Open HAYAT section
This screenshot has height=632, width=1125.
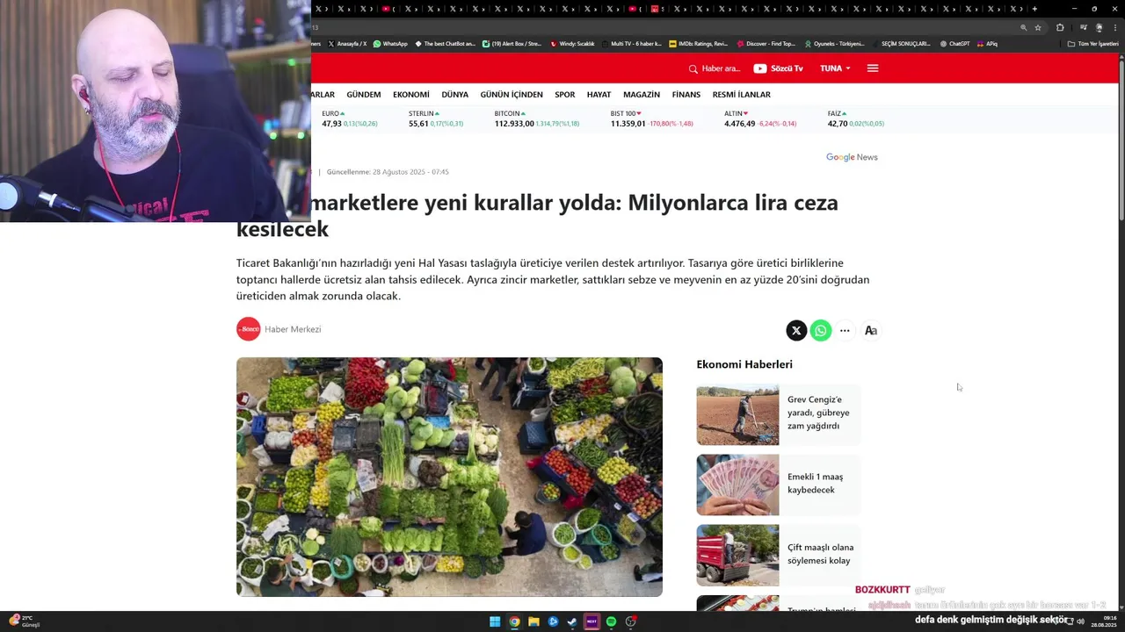pyautogui.click(x=599, y=95)
